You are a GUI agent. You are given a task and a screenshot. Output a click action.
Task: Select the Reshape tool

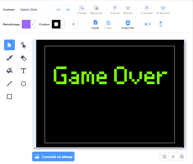click(x=23, y=45)
